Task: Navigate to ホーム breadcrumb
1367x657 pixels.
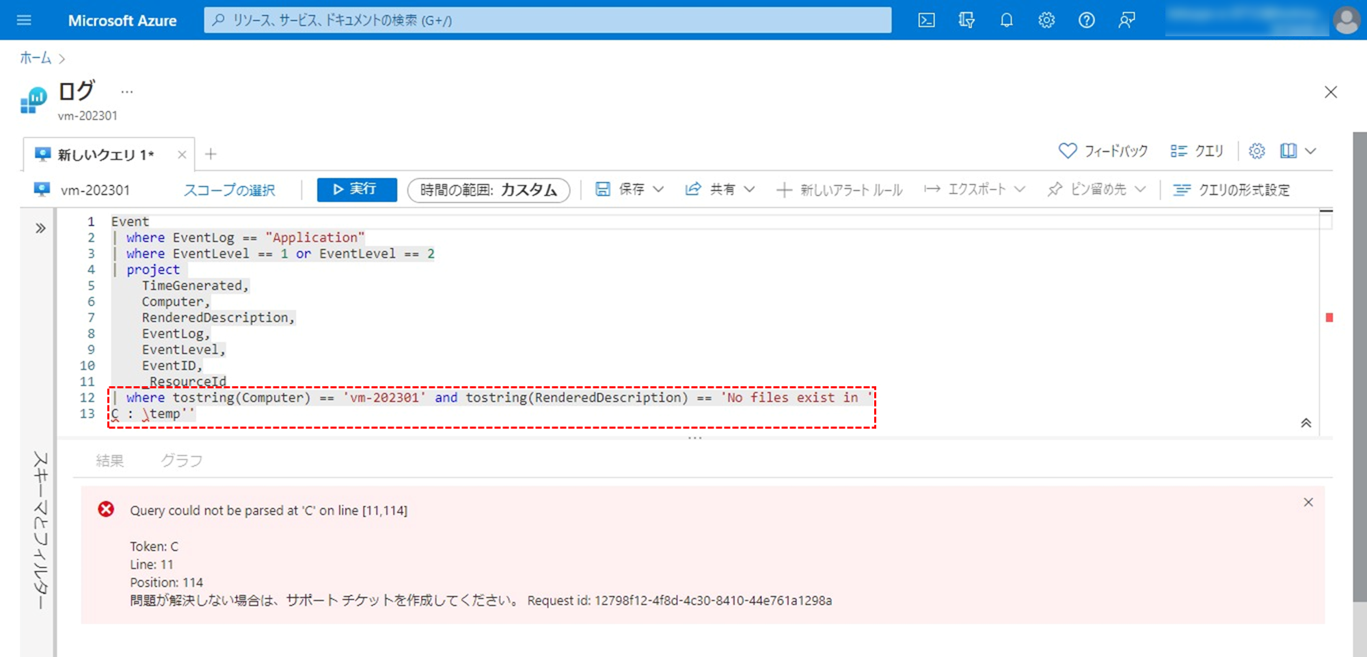Action: (x=36, y=58)
